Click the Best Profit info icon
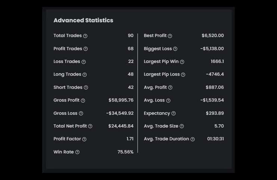This screenshot has height=180, width=277. [x=170, y=36]
